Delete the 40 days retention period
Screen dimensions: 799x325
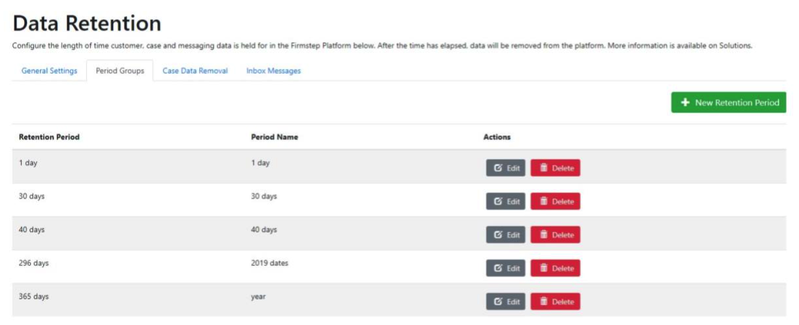click(555, 235)
